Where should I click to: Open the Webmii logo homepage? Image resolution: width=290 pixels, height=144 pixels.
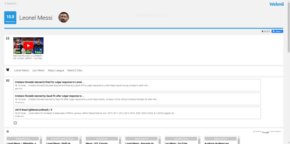276,4
